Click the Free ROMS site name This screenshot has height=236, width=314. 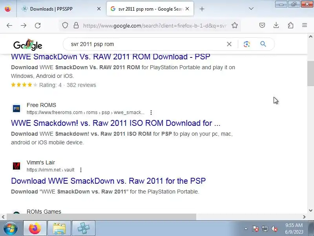point(41,105)
